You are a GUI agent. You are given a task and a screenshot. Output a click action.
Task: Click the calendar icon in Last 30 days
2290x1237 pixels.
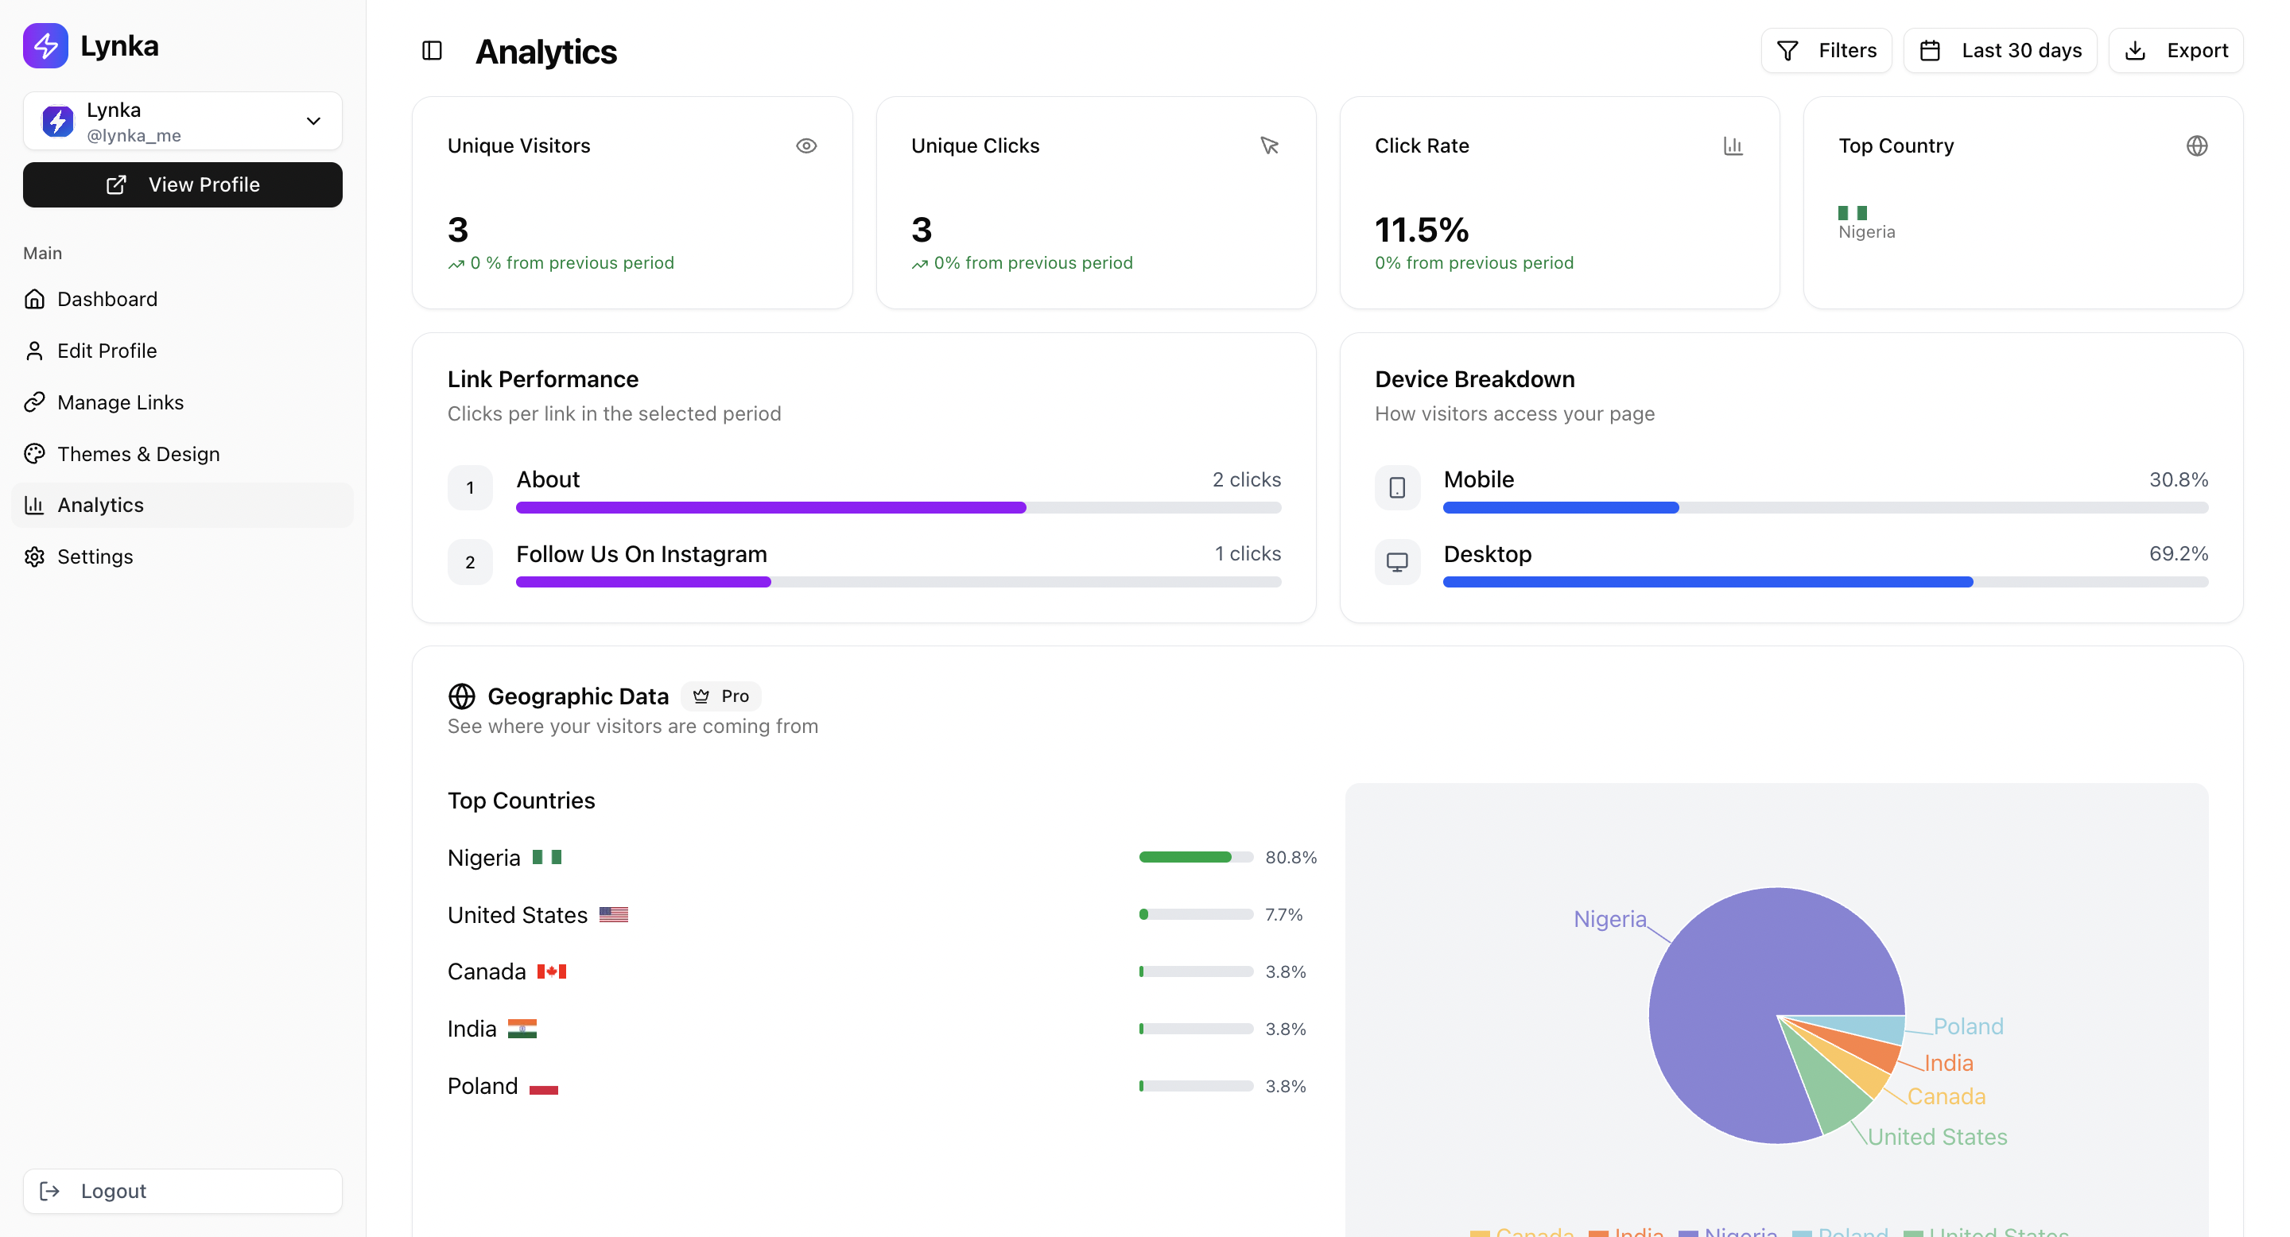1930,51
